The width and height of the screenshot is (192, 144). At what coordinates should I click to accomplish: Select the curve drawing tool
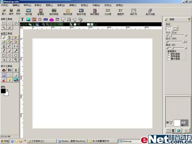coord(10,60)
